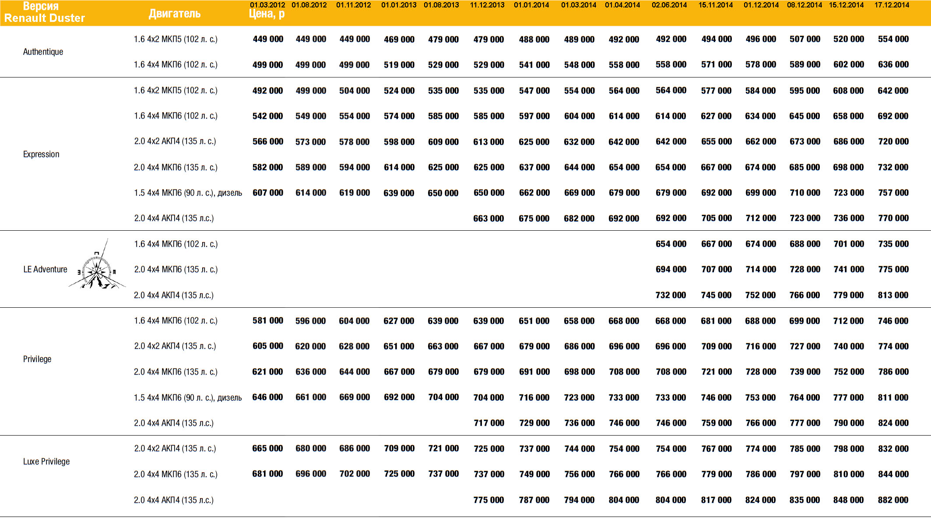Select LE Adventure engine '1.6 4x4 МКП6 (102 л. с.)'
This screenshot has width=931, height=531.
[x=176, y=244]
